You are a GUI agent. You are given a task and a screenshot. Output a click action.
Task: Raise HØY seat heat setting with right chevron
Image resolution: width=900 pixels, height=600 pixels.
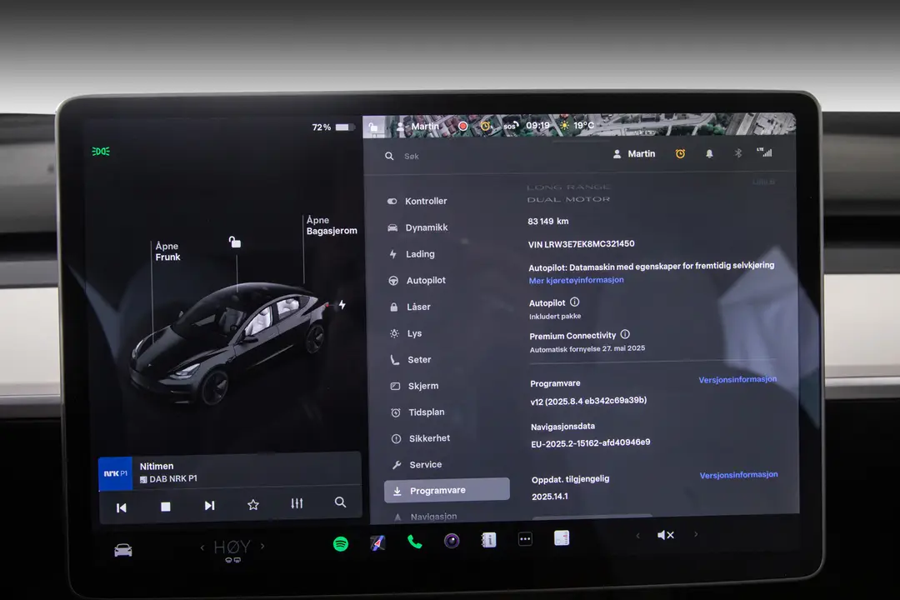tap(262, 546)
